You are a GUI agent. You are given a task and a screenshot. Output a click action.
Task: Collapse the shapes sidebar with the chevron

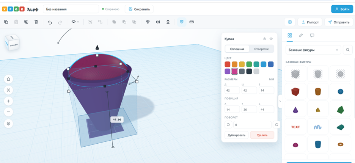point(280,101)
